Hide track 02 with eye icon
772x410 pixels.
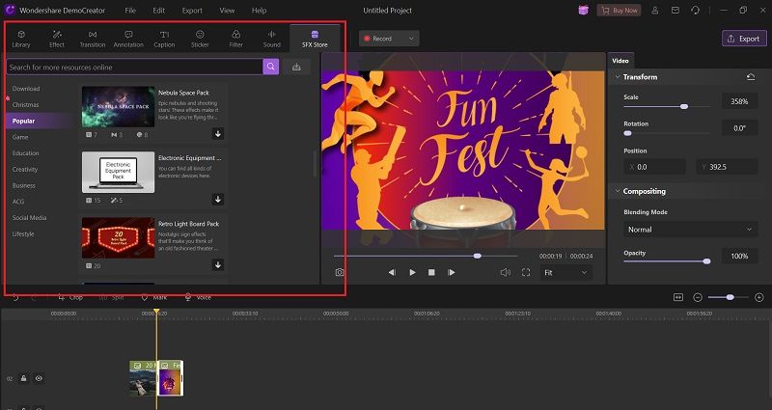(39, 378)
